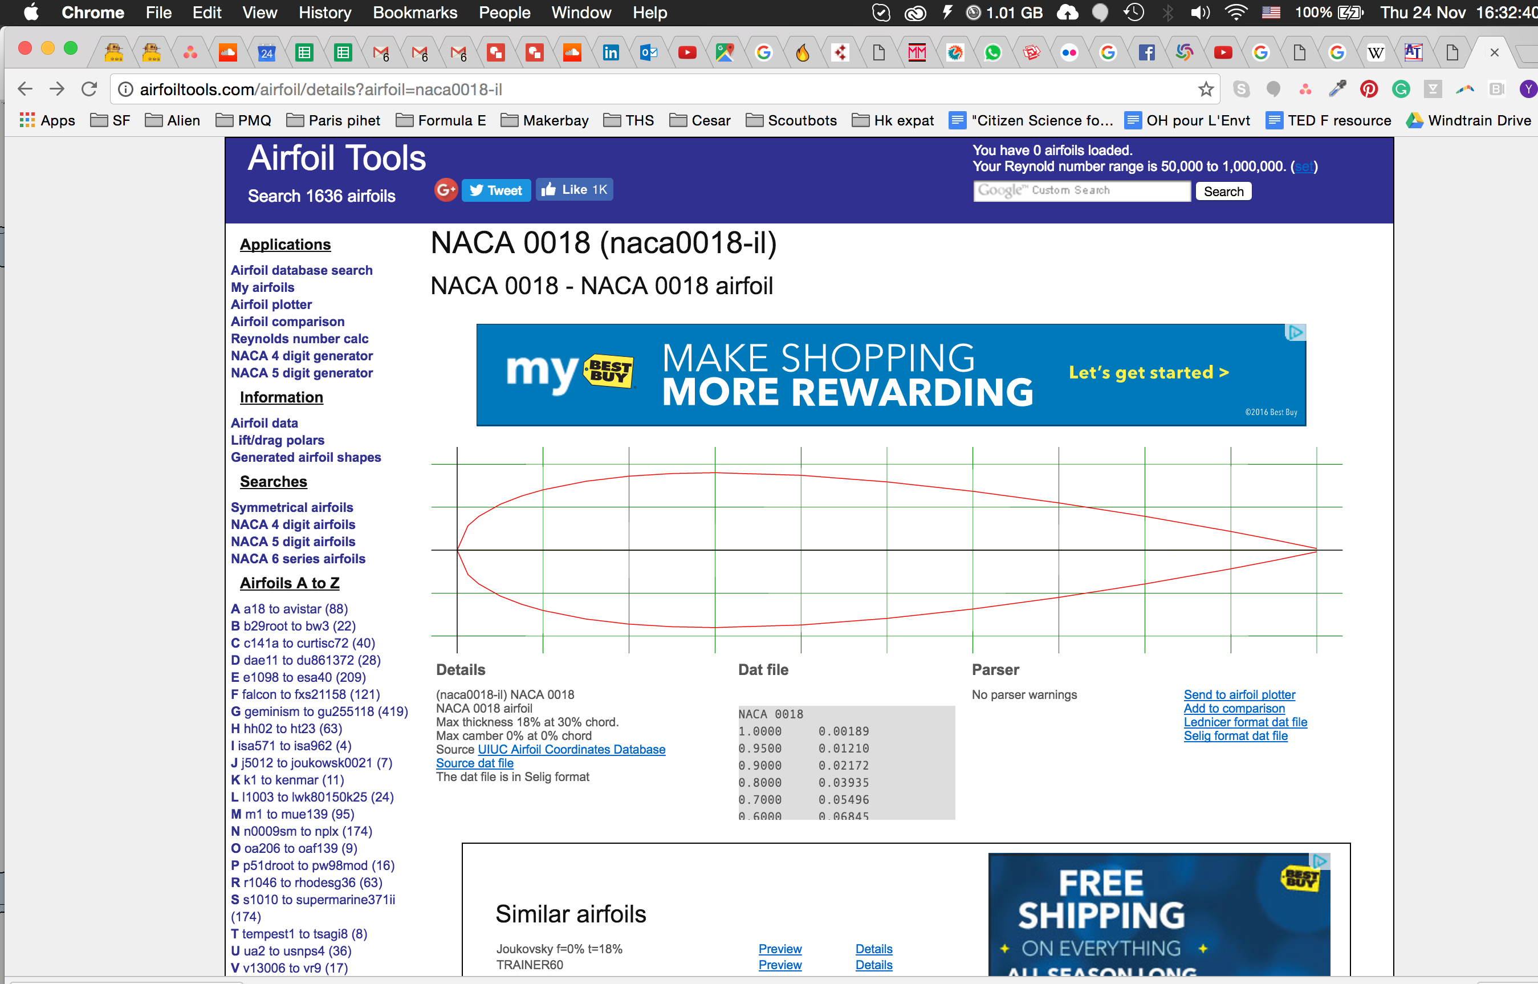The image size is (1538, 984).
Task: Open the Airfoil plotter application
Action: tap(271, 304)
